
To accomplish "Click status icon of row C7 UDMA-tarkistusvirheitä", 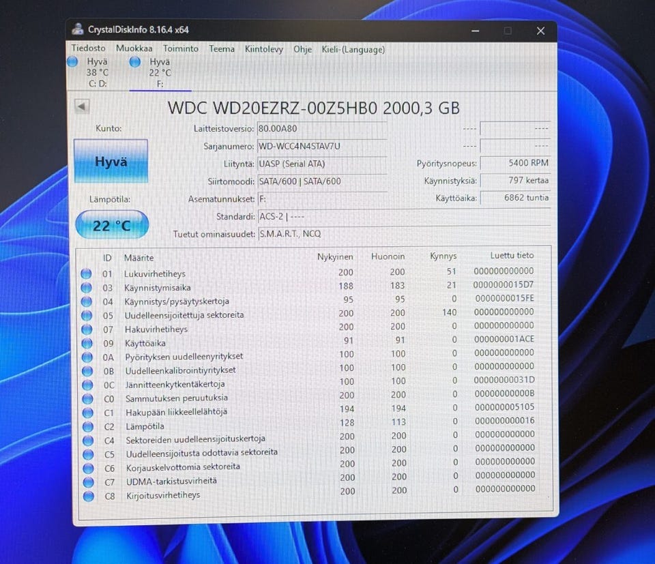I will [89, 482].
